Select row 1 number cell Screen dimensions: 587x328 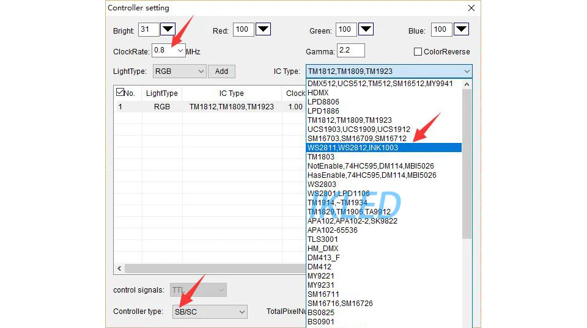(x=128, y=107)
